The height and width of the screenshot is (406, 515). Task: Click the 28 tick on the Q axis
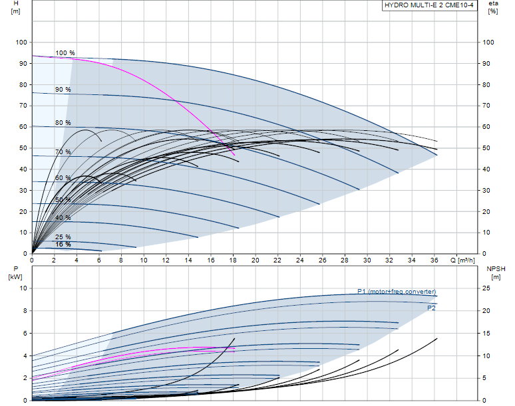[345, 260]
